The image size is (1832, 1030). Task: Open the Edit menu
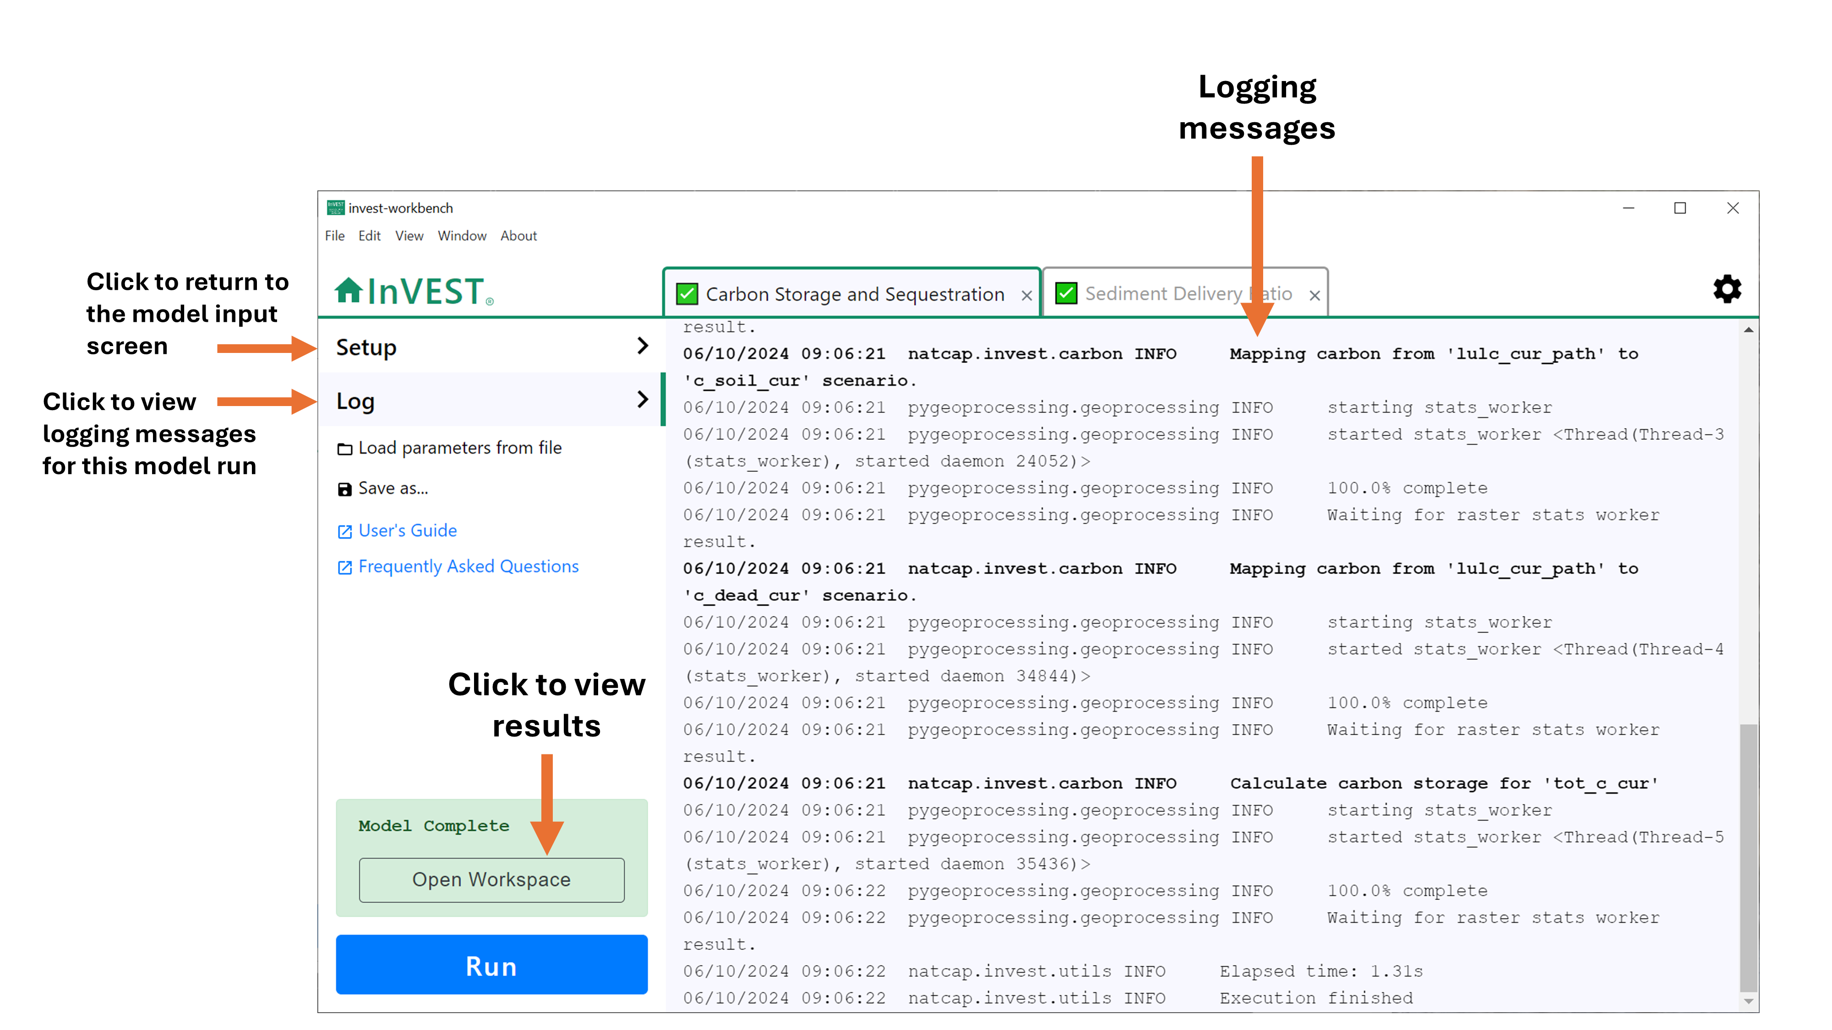(369, 235)
